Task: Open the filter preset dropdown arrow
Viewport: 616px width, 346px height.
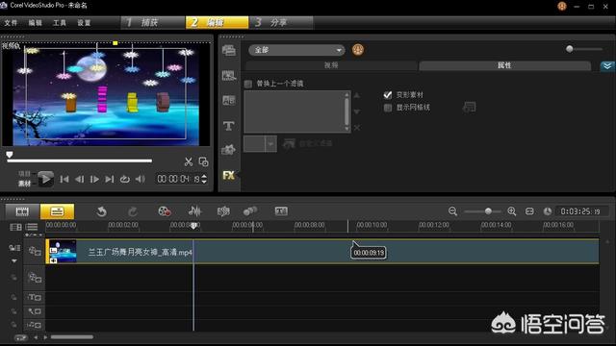Action: coord(270,144)
